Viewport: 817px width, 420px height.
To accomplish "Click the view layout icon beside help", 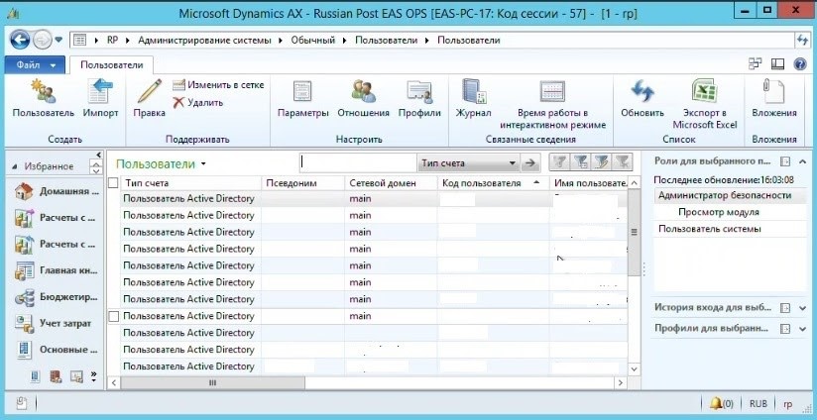I will pos(777,64).
